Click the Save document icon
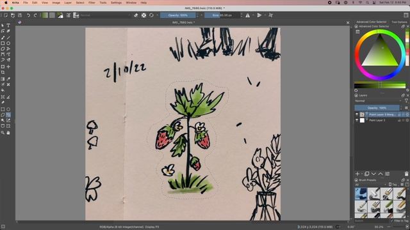 point(20,15)
